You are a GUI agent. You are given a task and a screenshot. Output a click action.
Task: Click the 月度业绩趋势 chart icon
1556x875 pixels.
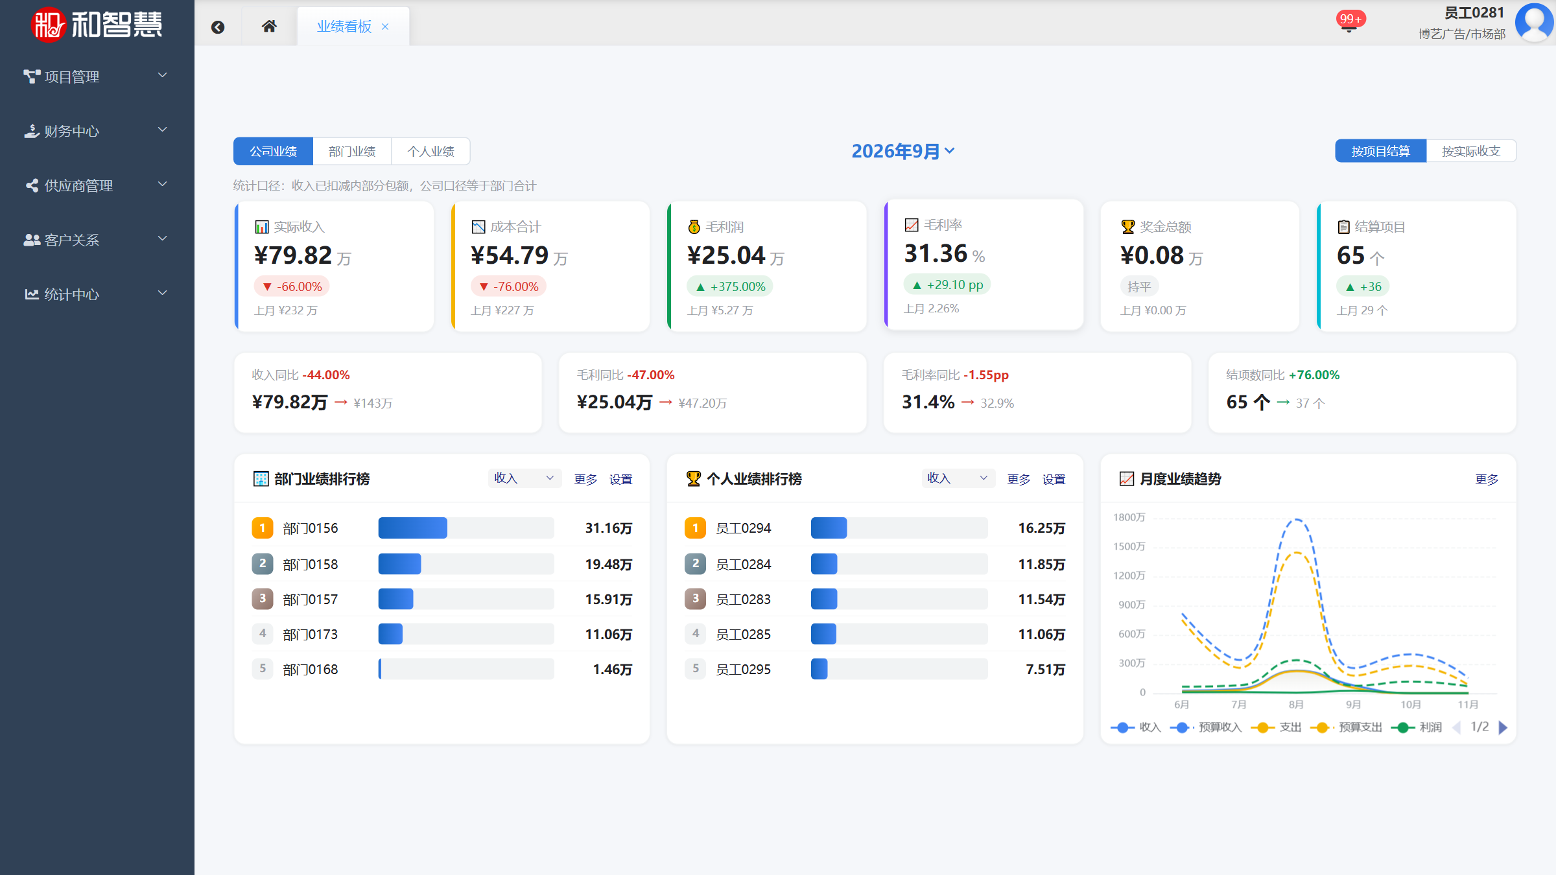click(x=1127, y=479)
